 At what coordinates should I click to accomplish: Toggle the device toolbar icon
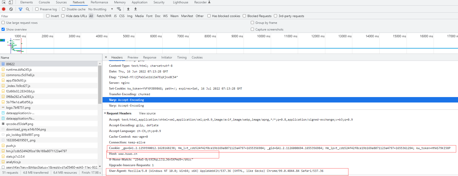[x=11, y=2]
